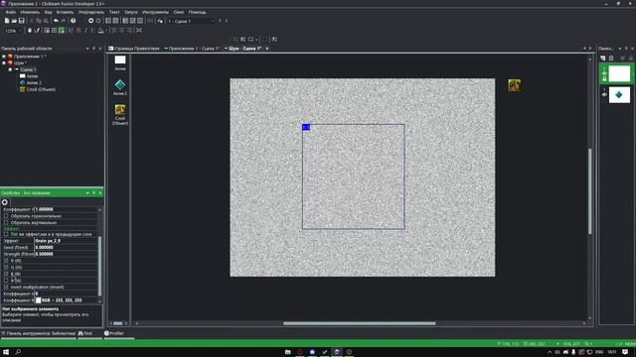Toggle the A (iA) channel checkbox
The width and height of the screenshot is (636, 357).
coord(6,280)
